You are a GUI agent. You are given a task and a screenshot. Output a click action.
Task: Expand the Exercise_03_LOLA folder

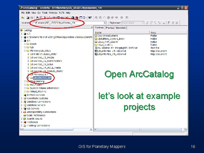(x=28, y=64)
